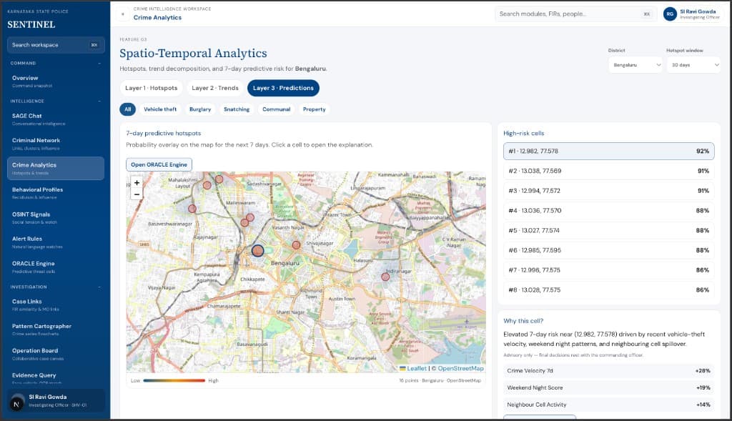Click the Weekend Night Score factor row

point(609,388)
